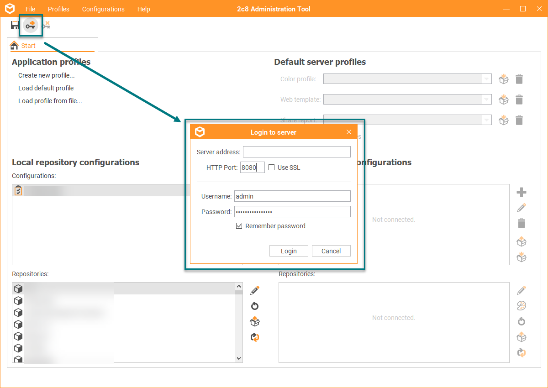Click the Login to server key icon in toolbar
The width and height of the screenshot is (548, 388).
point(31,25)
